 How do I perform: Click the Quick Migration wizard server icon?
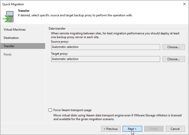(8, 17)
